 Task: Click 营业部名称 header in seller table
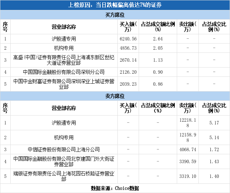tap(64, 108)
